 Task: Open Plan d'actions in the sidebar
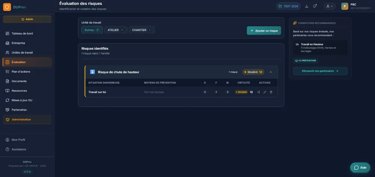pos(21,72)
